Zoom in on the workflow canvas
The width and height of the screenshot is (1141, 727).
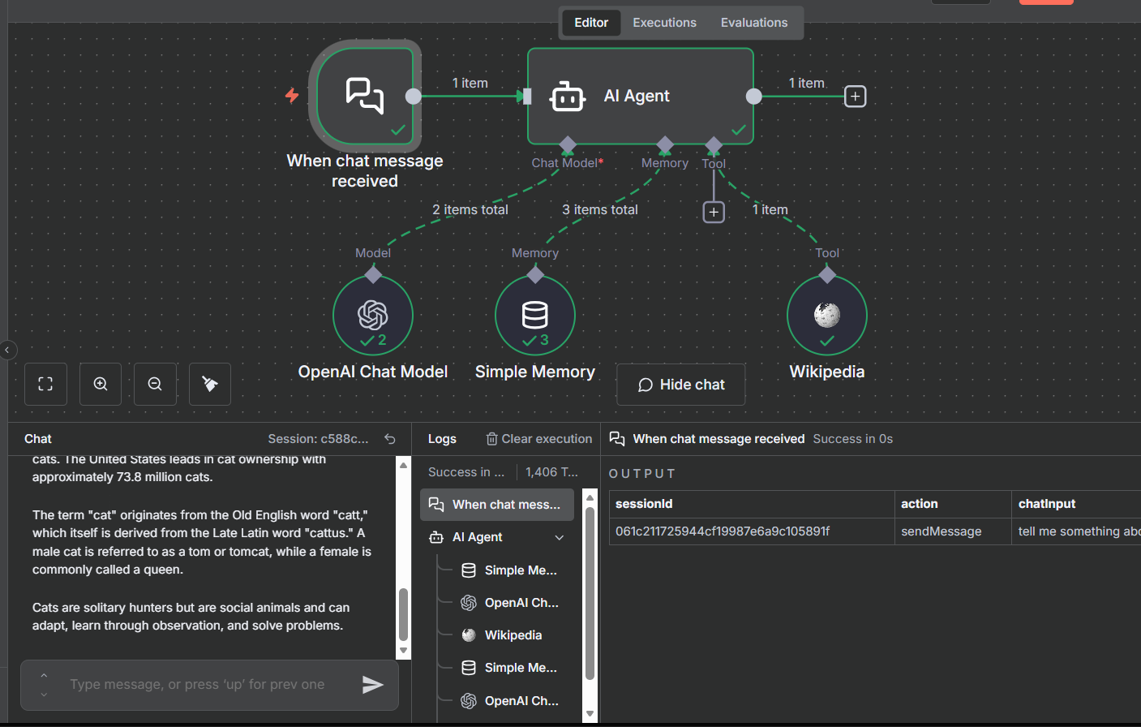(100, 384)
